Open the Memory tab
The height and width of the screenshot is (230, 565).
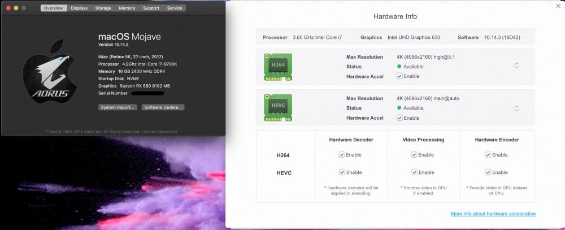point(127,8)
